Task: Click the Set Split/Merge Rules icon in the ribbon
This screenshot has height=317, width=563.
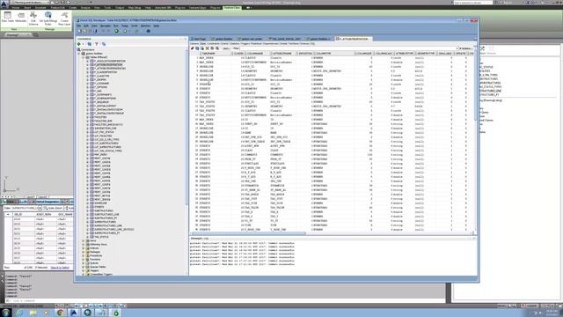Action: [x=48, y=18]
